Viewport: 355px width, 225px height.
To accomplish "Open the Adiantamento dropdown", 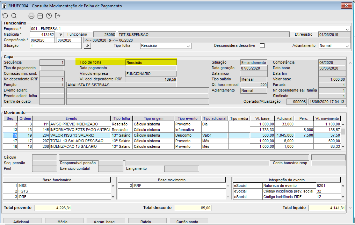I will [x=347, y=46].
